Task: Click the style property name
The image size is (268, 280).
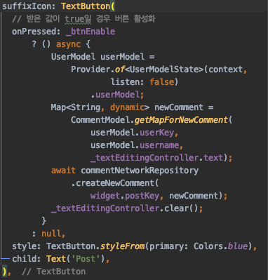Action: (24, 246)
